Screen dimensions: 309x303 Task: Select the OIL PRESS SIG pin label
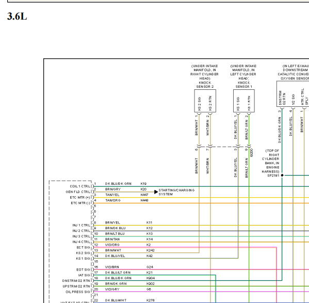click(x=78, y=292)
